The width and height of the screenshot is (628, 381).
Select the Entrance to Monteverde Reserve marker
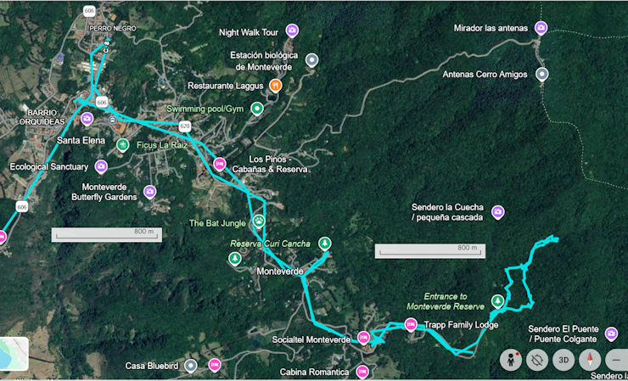(x=497, y=300)
